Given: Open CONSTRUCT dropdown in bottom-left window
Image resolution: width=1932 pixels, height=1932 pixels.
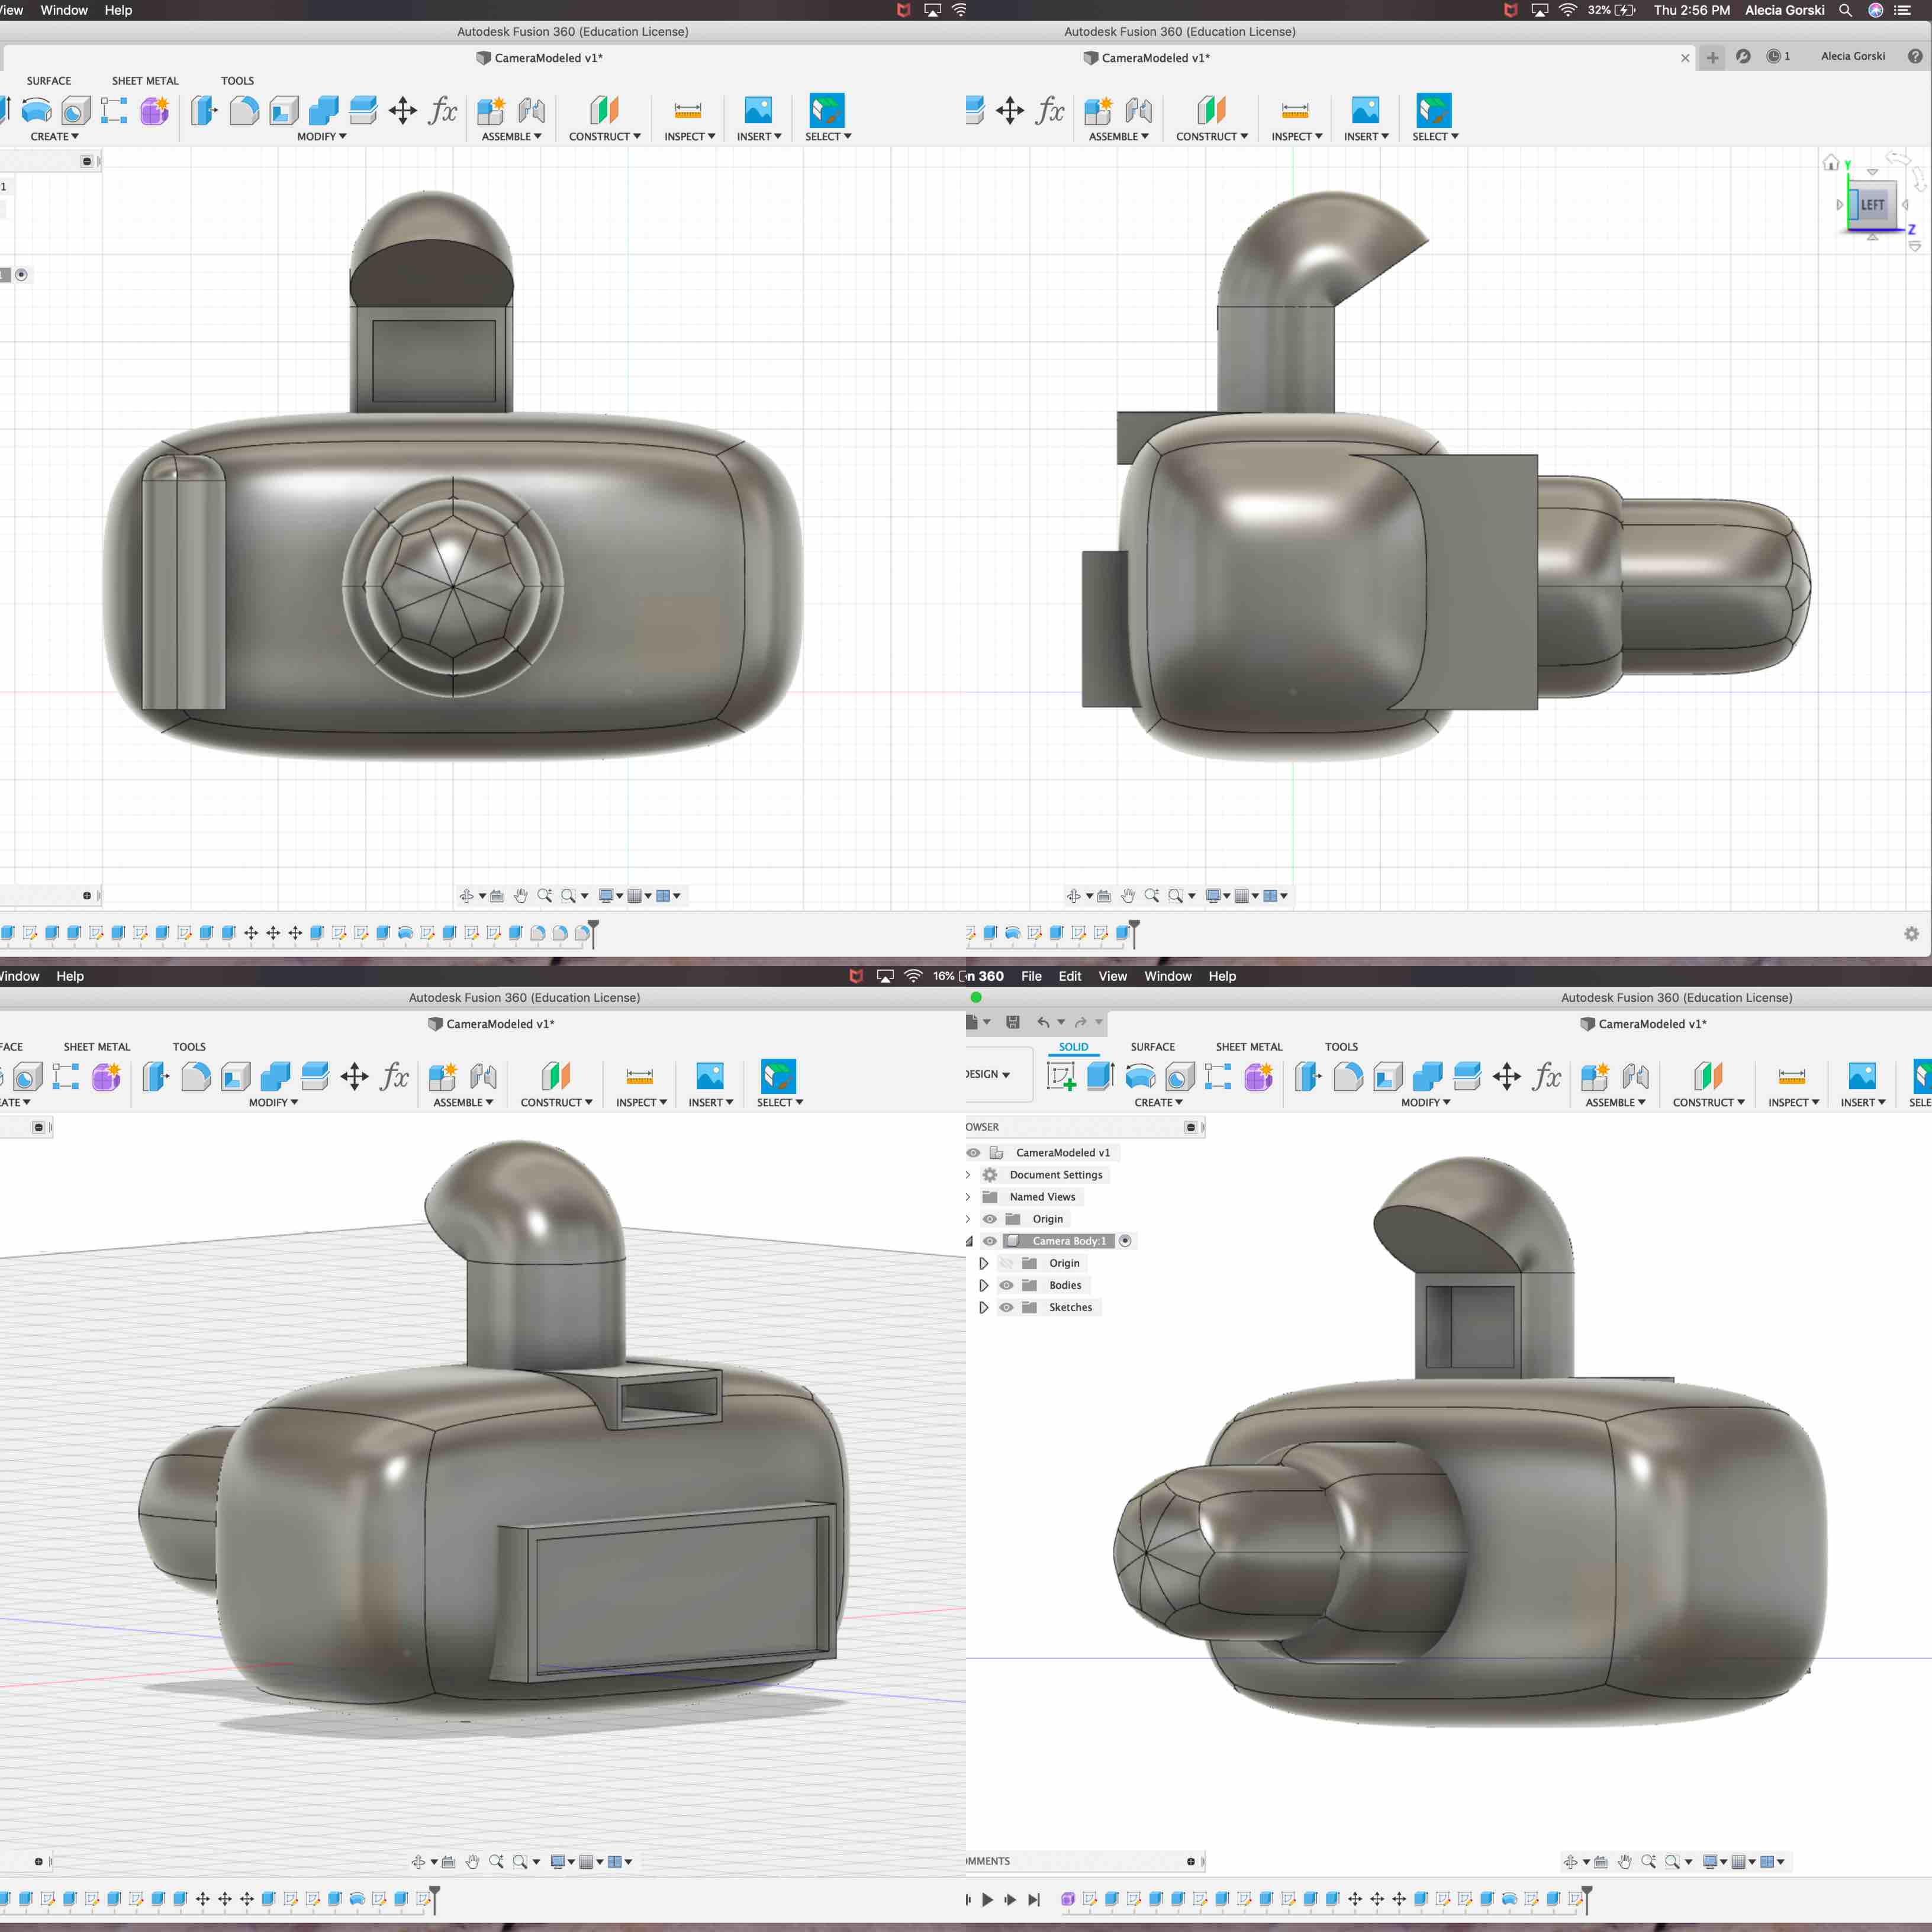Looking at the screenshot, I should 556,1102.
